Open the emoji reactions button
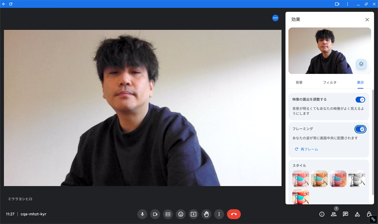This screenshot has width=378, height=224. pos(181,214)
